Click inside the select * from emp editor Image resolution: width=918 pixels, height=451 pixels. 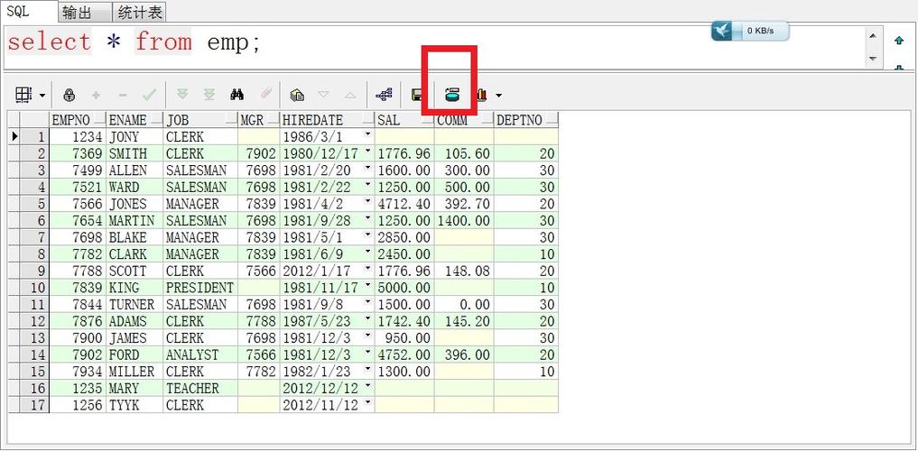[433, 48]
